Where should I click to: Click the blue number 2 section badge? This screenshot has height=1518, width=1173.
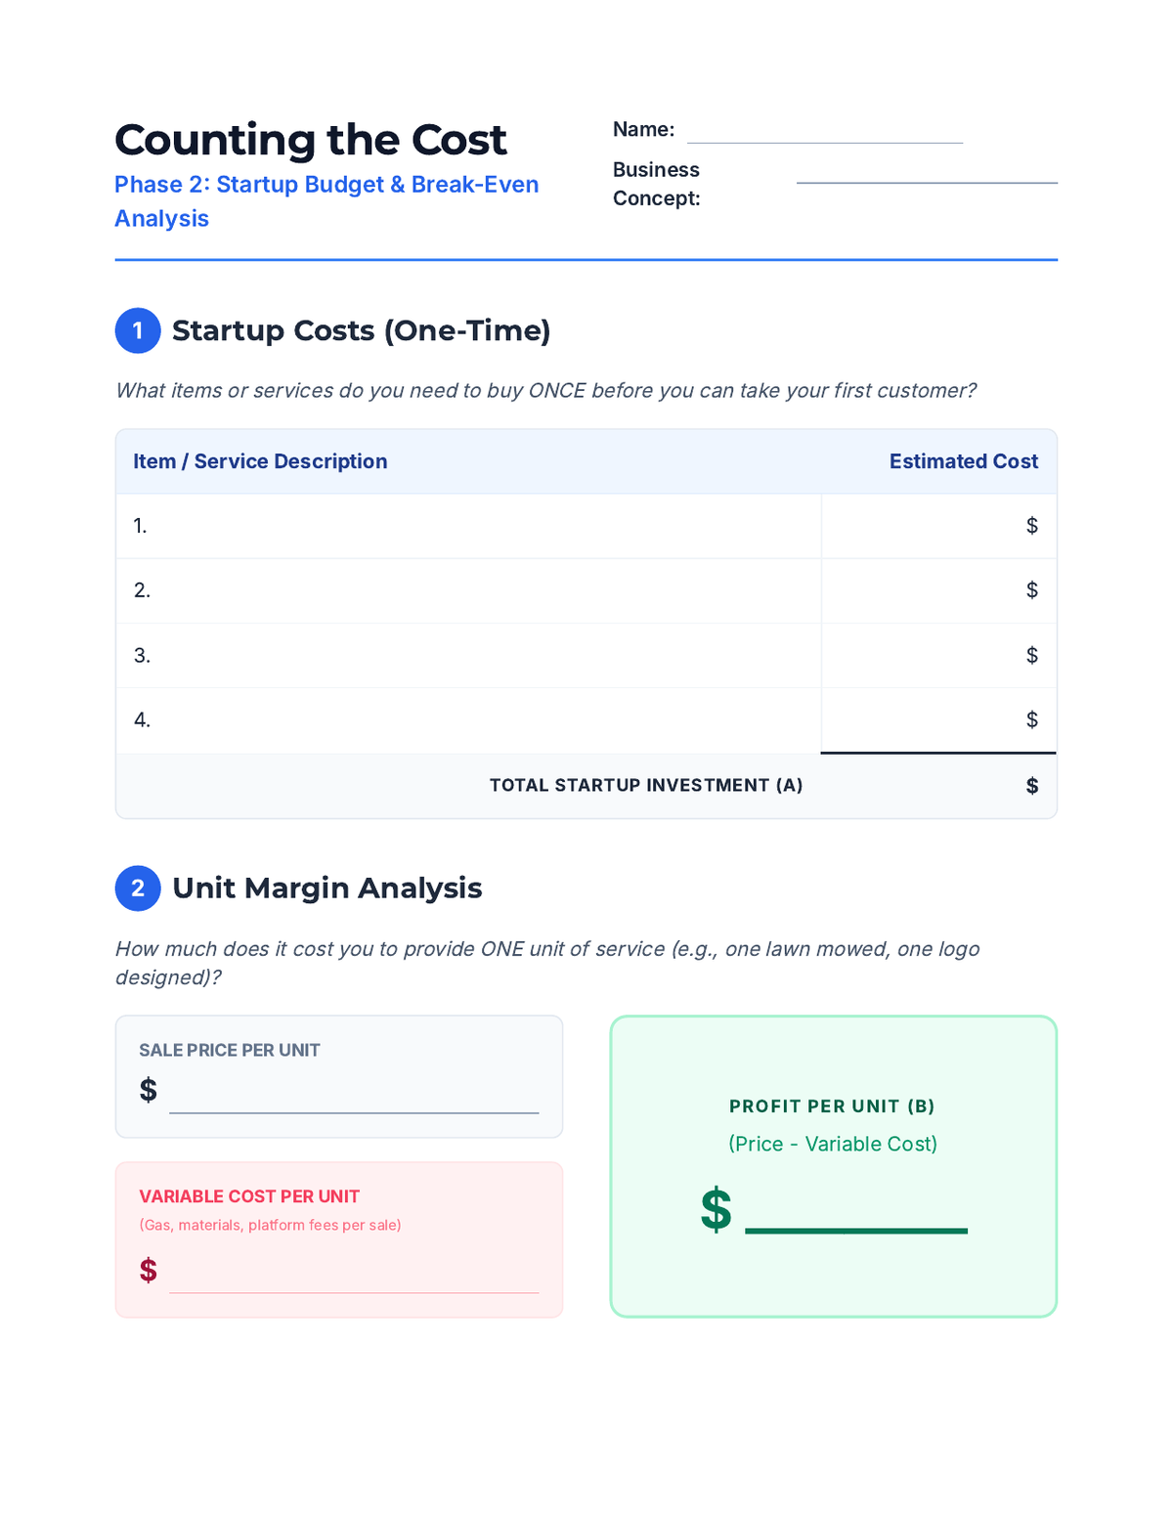[x=138, y=888]
